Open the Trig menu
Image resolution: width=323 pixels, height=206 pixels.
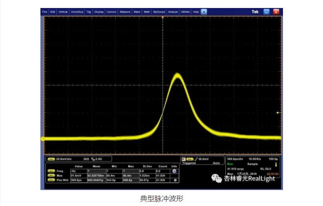pyautogui.click(x=88, y=12)
